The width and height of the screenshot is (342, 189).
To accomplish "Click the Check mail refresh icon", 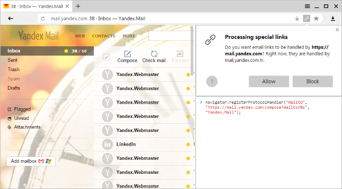I will click(154, 54).
